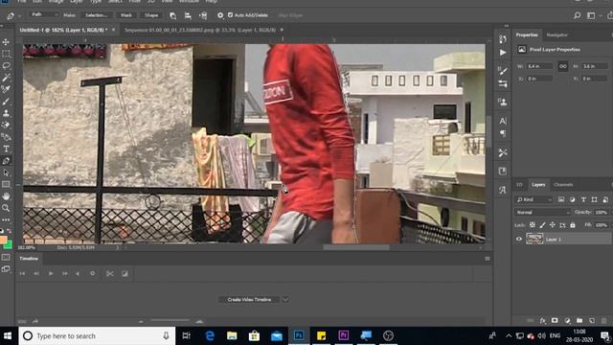Select the Move tool
The image size is (613, 345).
6,42
